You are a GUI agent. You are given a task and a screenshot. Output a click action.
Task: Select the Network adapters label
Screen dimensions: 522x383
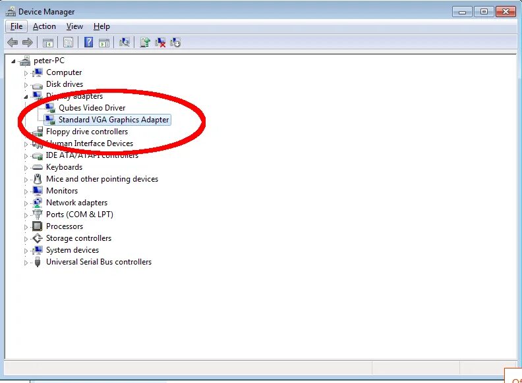tap(76, 203)
